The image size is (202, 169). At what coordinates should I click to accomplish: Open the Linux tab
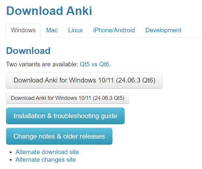click(75, 30)
